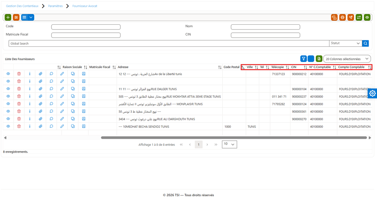
Task: Open the blue gear settings side tab
Action: pos(373,93)
